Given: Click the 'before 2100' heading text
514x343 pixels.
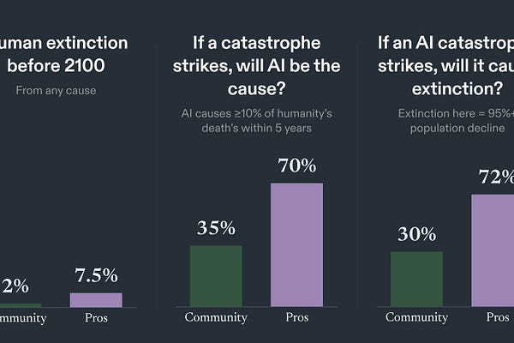Looking at the screenshot, I should 56,65.
